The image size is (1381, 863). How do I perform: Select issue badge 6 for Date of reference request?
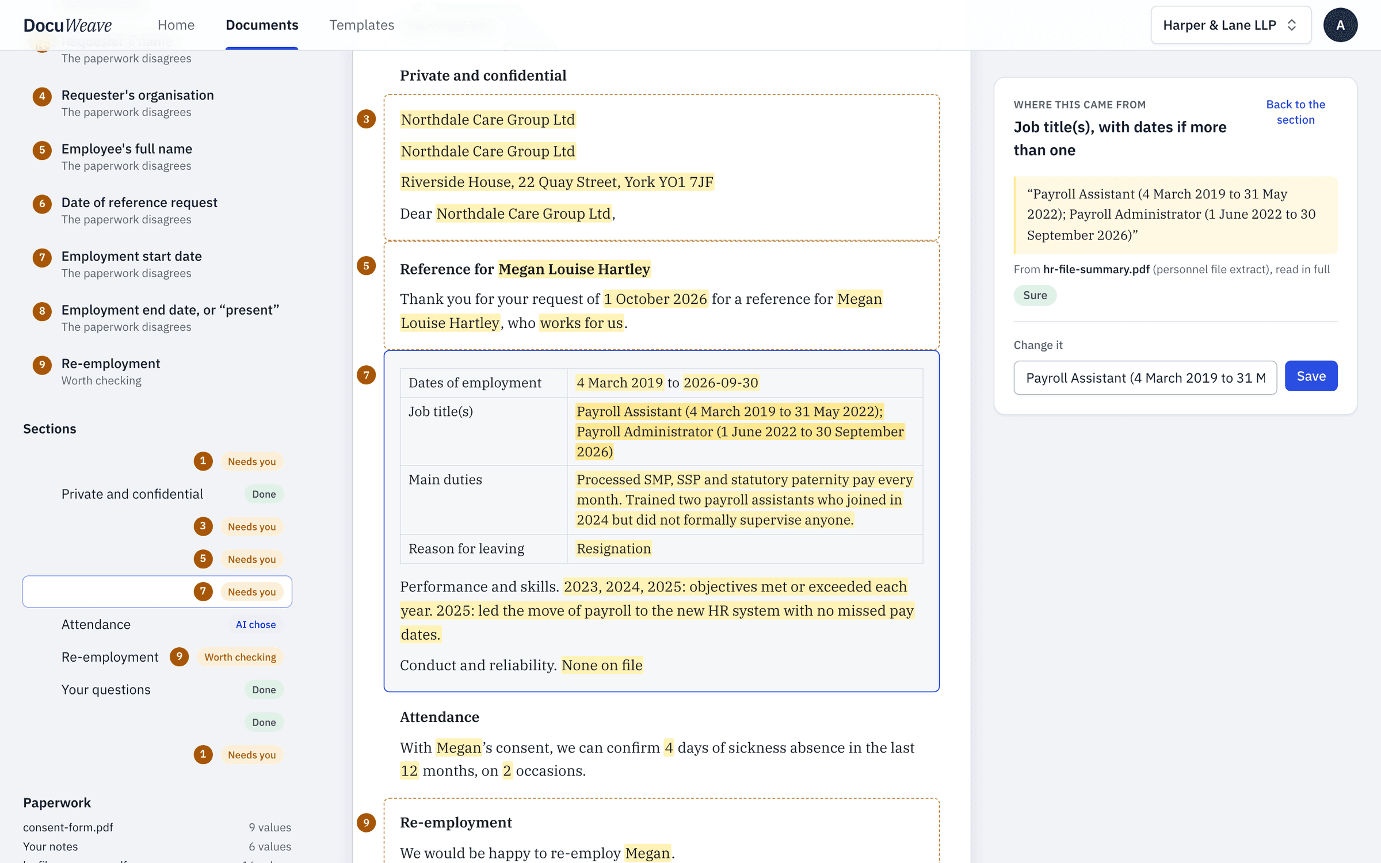(x=42, y=204)
